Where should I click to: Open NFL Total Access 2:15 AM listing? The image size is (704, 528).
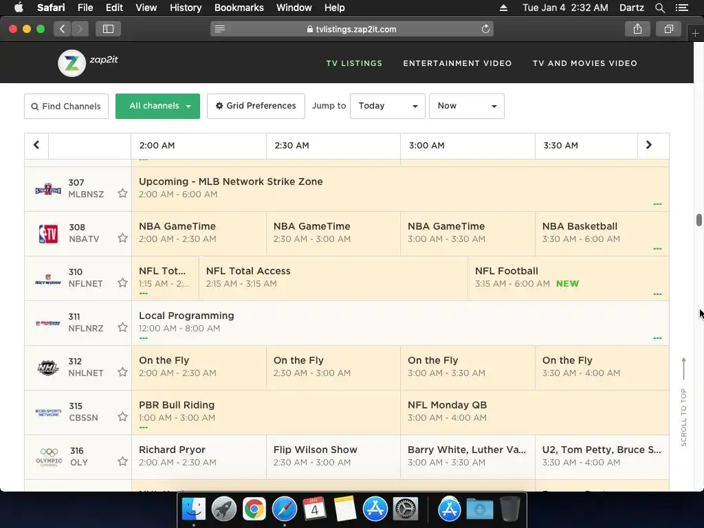pyautogui.click(x=333, y=278)
